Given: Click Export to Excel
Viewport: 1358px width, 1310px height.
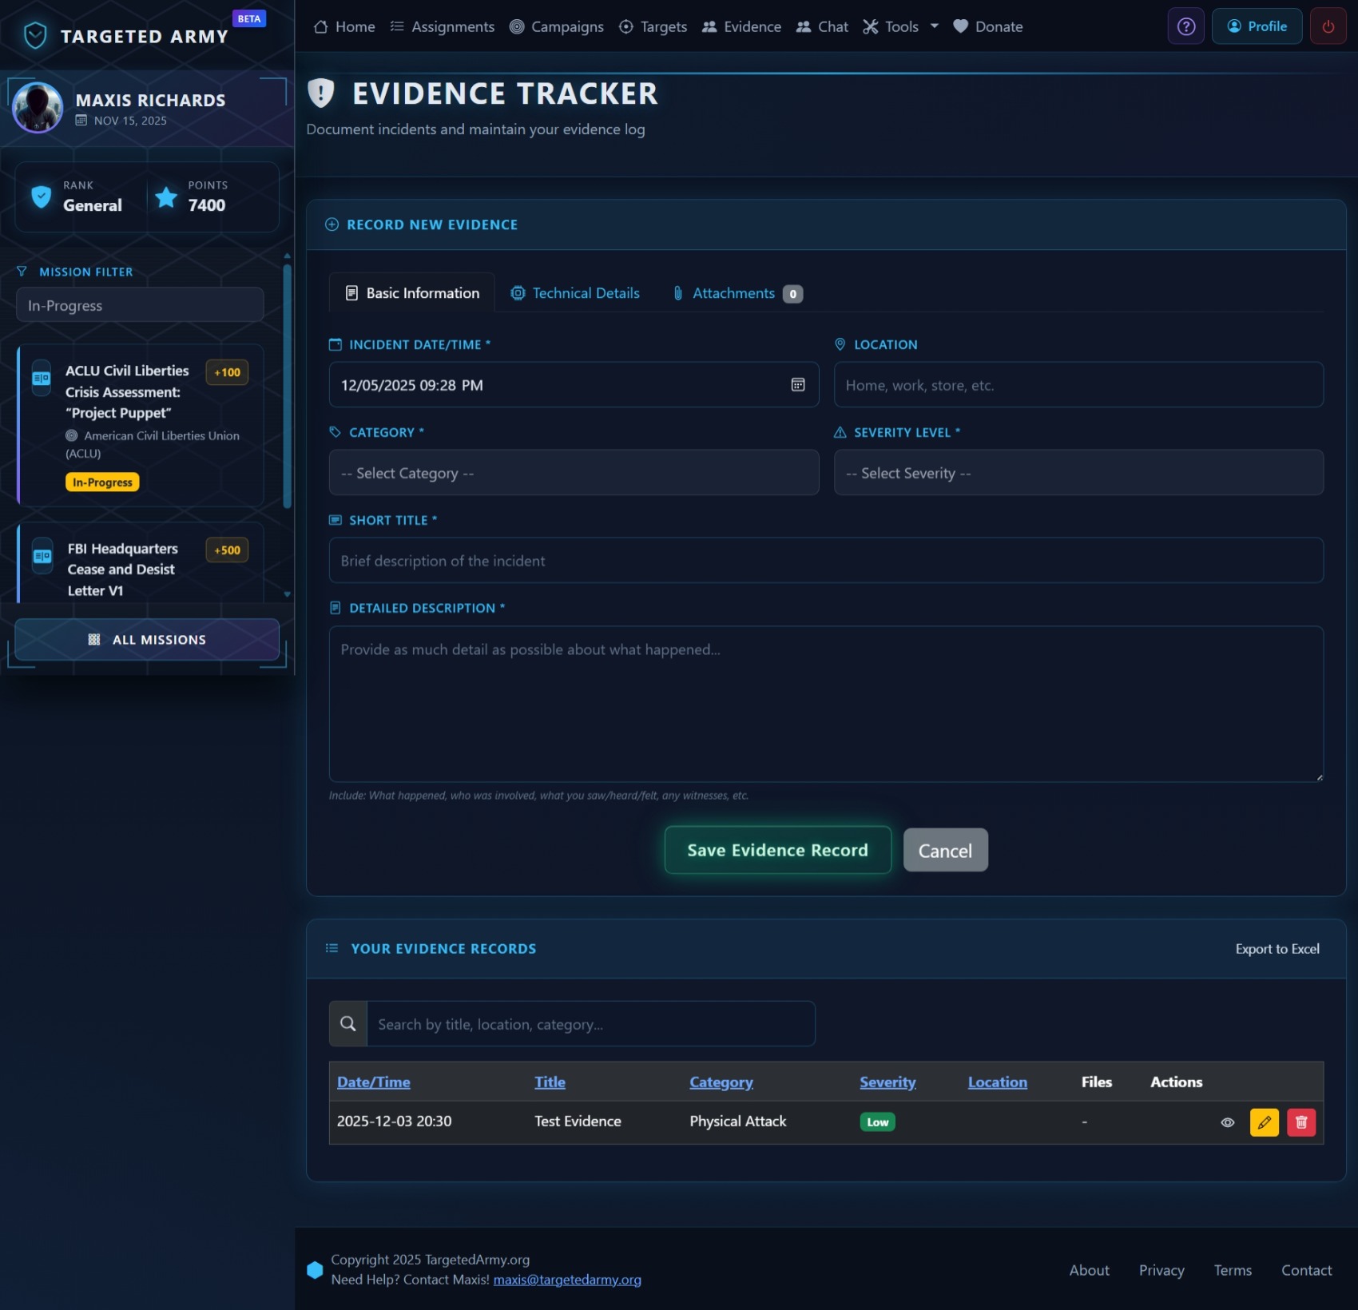Looking at the screenshot, I should 1277,949.
